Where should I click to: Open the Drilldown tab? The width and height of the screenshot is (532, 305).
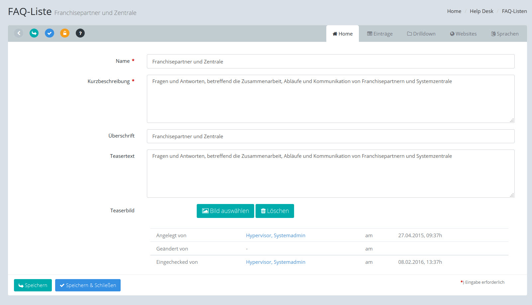[421, 34]
